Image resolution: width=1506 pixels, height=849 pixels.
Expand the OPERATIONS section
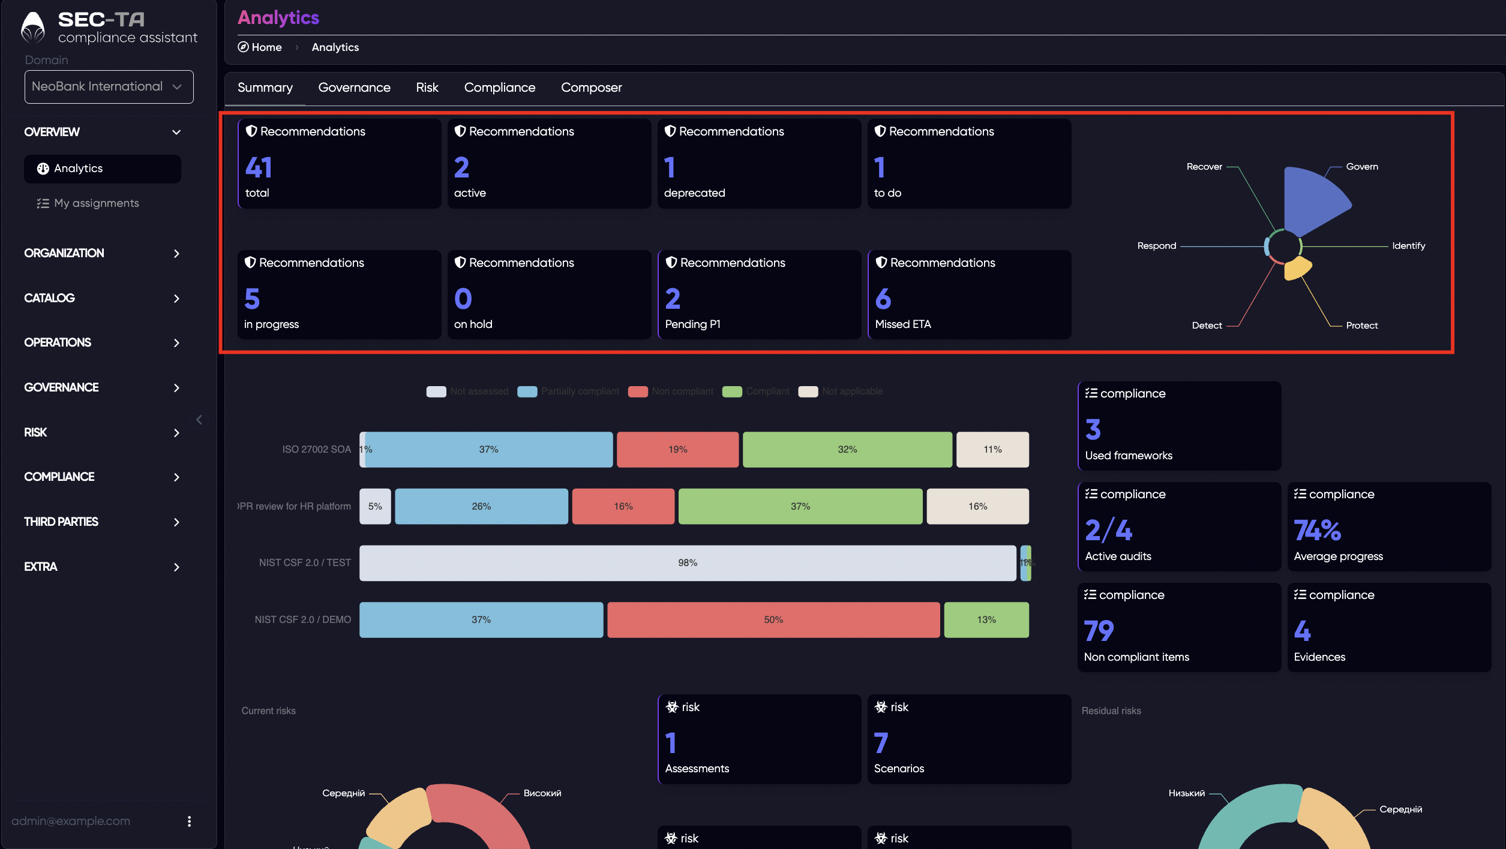(103, 342)
